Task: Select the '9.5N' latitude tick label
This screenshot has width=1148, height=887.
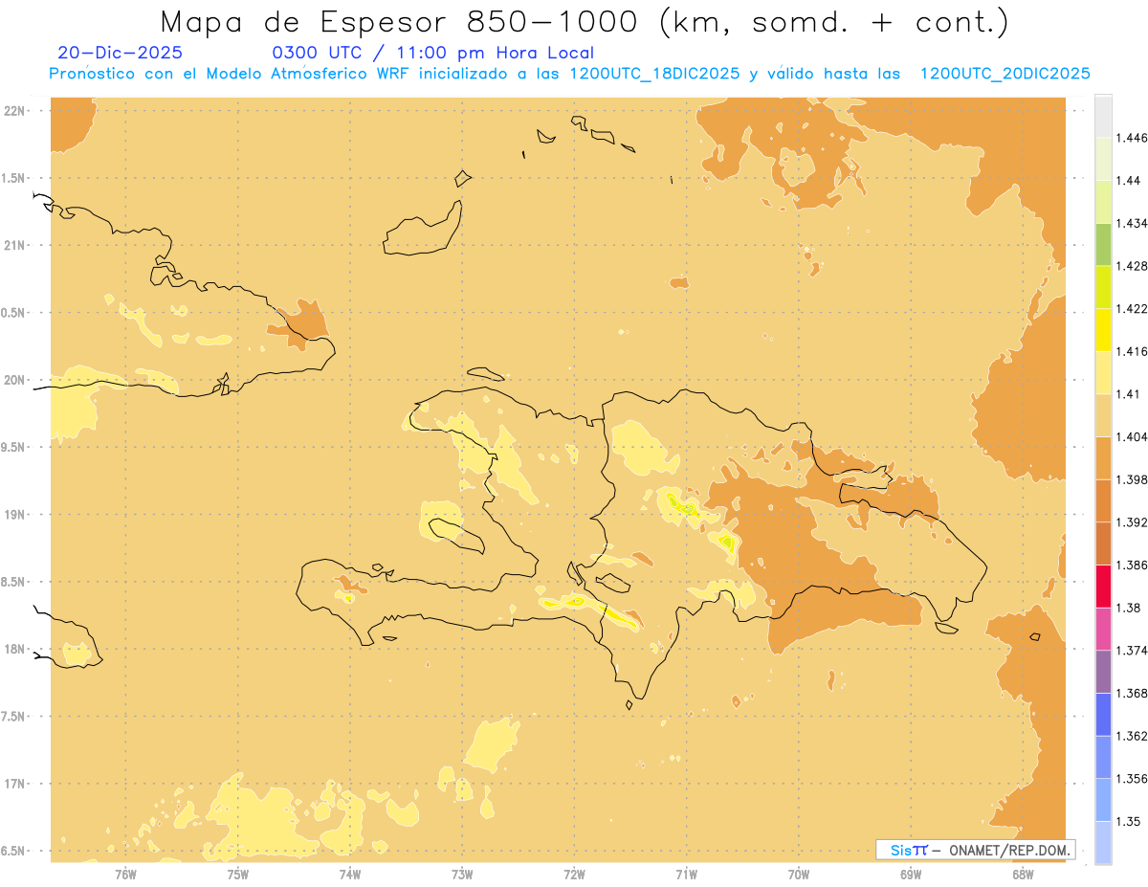Action: [x=13, y=448]
